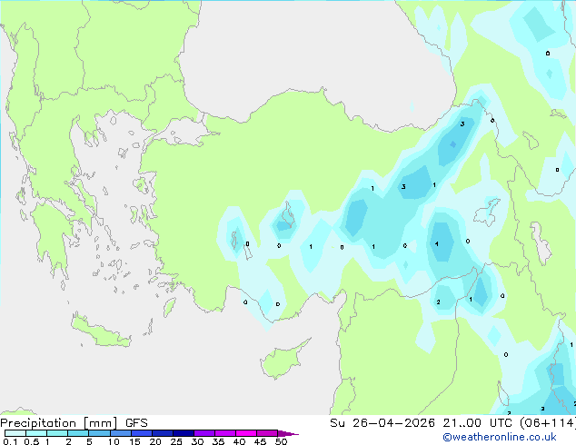Select the 15–20 mm legend swatch
The height and width of the screenshot is (445, 576).
141,433
